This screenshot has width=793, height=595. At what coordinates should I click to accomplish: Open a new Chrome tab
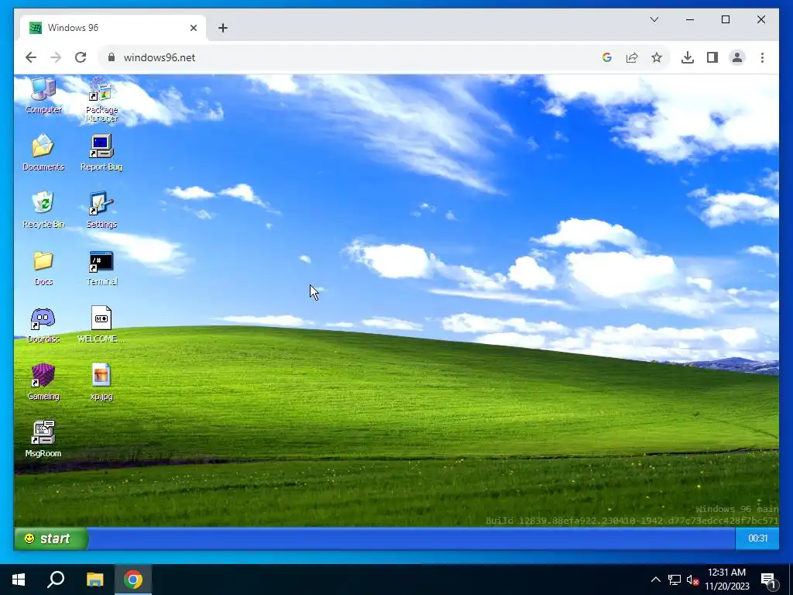point(223,28)
